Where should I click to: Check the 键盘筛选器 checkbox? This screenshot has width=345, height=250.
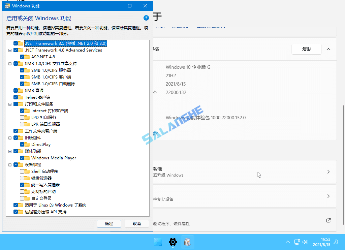pos(22,178)
